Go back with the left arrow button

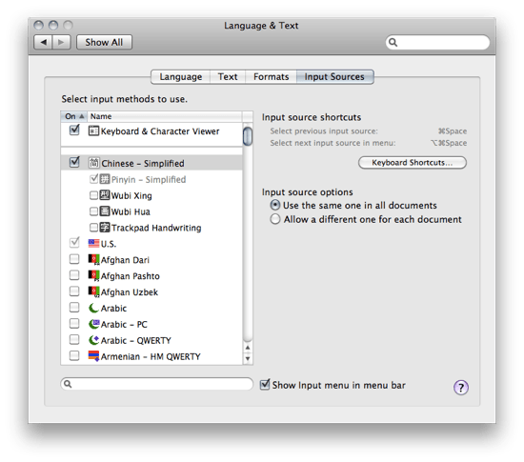43,42
